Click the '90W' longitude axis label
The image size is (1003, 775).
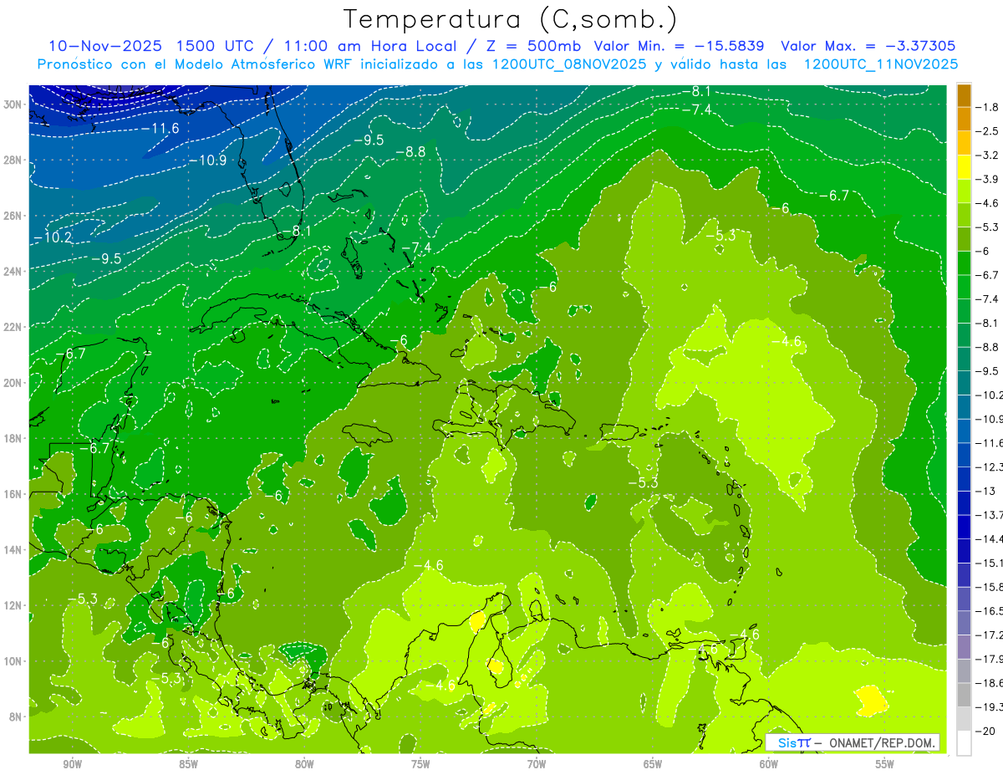[72, 764]
